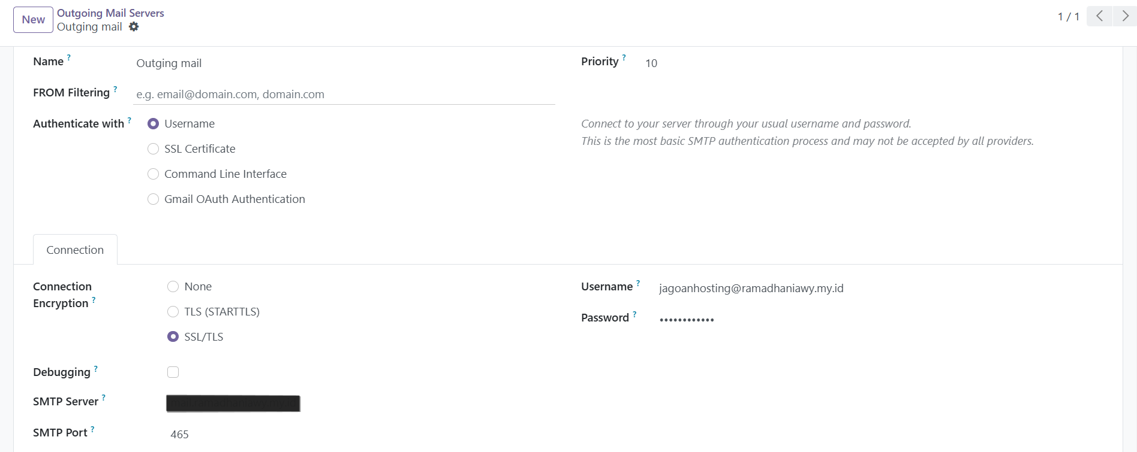The height and width of the screenshot is (452, 1137).
Task: Select Gmail OAuth Authentication option
Action: (x=153, y=199)
